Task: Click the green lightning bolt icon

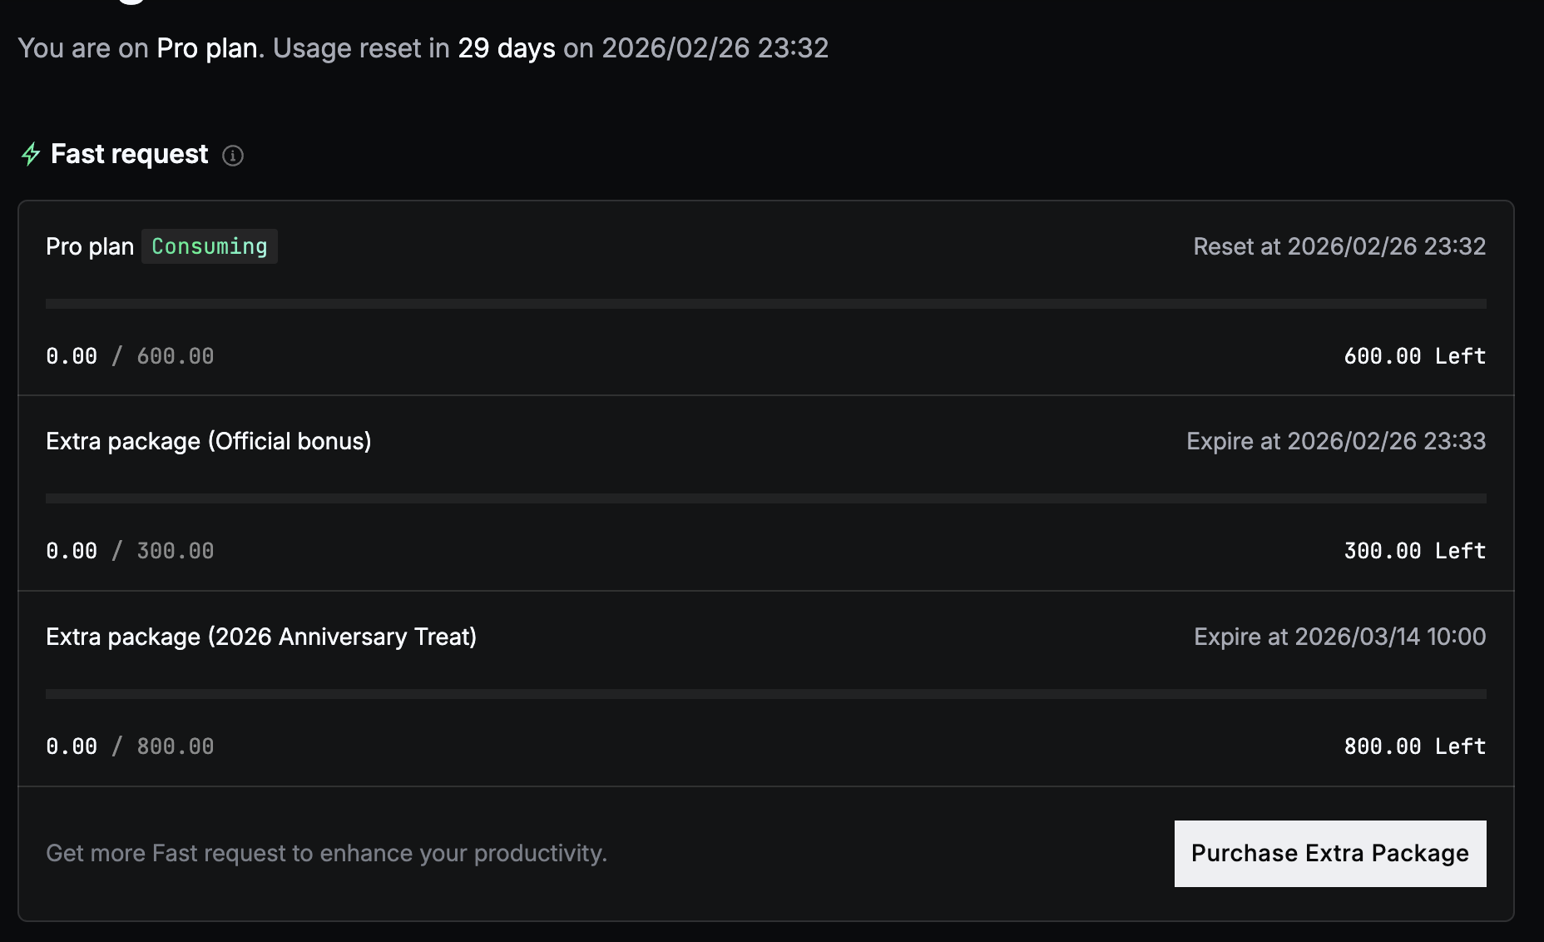Action: [31, 154]
